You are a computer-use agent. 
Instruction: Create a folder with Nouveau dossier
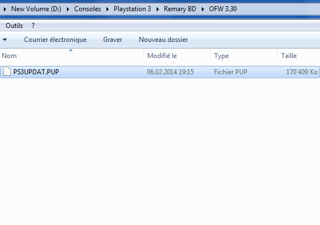click(163, 40)
